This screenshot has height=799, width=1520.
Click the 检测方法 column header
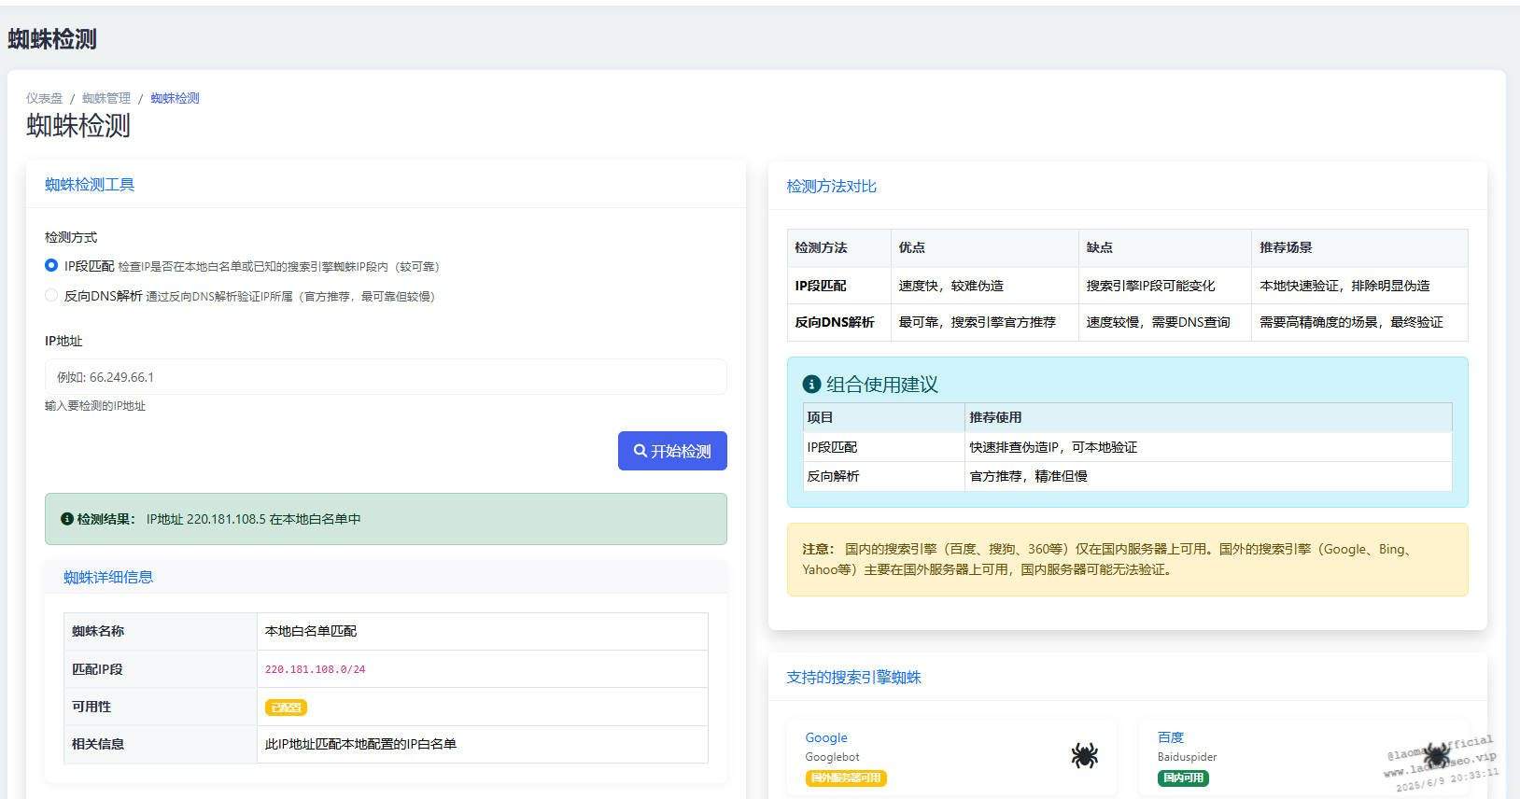(838, 247)
